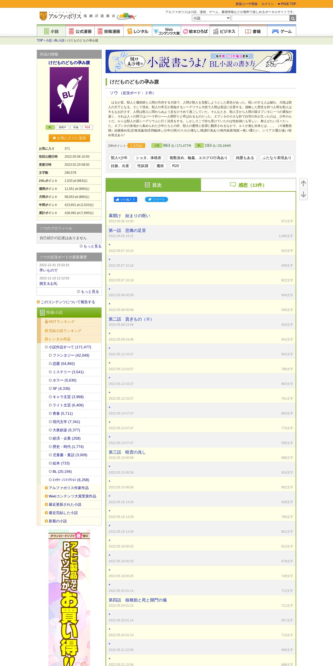Image resolution: width=333 pixels, height=666 pixels.
Task: Open chapter 第三話 暗雲の兆し
Action: pos(127,452)
